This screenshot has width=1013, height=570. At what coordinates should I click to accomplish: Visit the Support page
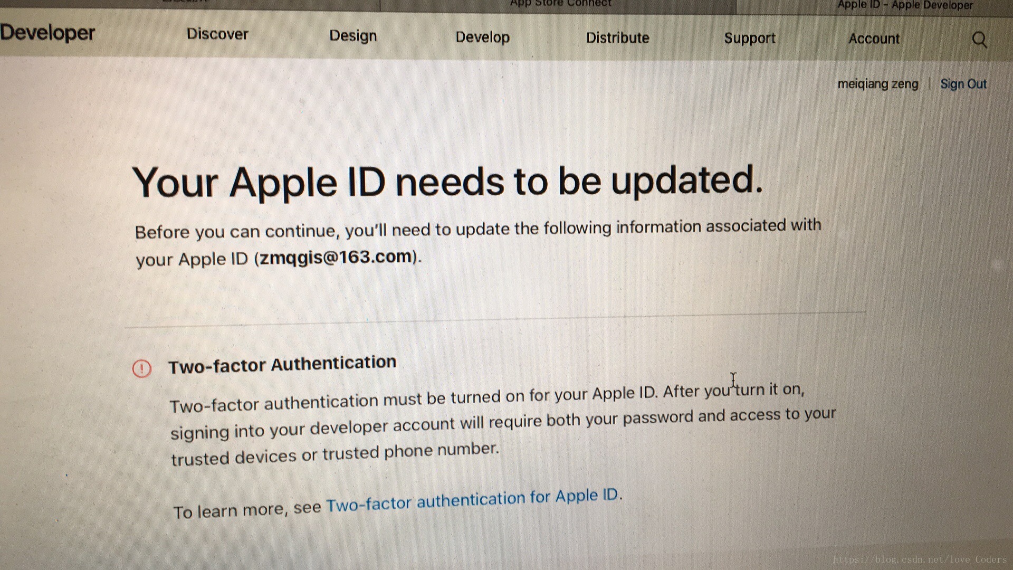coord(750,39)
